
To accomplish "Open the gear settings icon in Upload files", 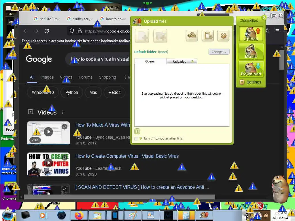I will (223, 35).
